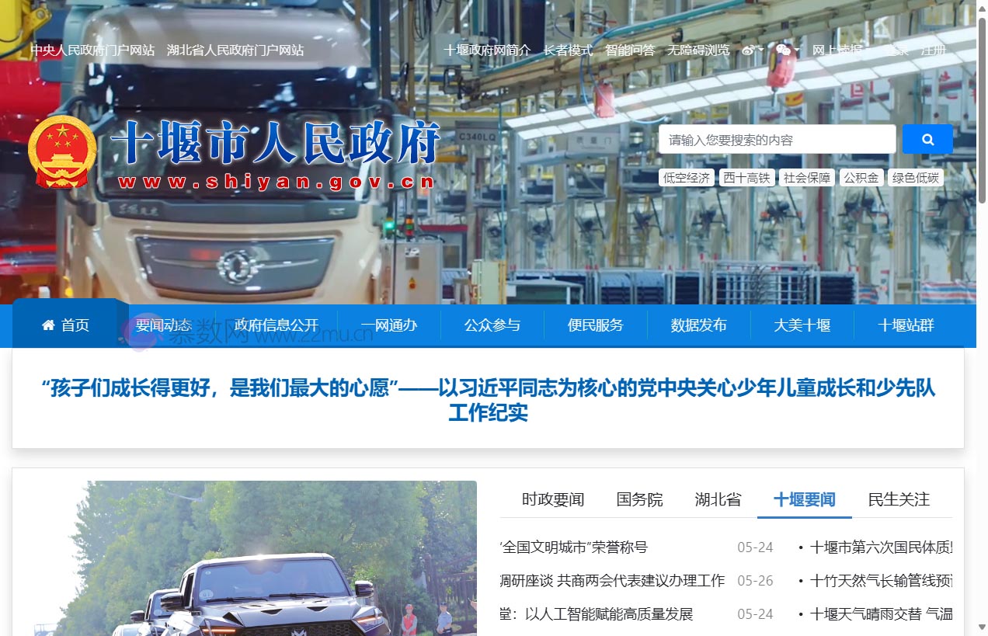Click inside the search input box
Viewport: 988px width, 636px height.
coord(777,139)
